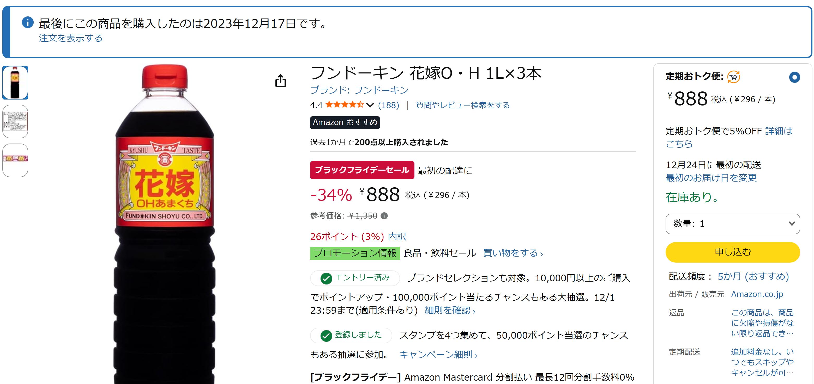Screen dimensions: 814x384
Task: Open the 注文を表示する link
Action: (x=70, y=38)
